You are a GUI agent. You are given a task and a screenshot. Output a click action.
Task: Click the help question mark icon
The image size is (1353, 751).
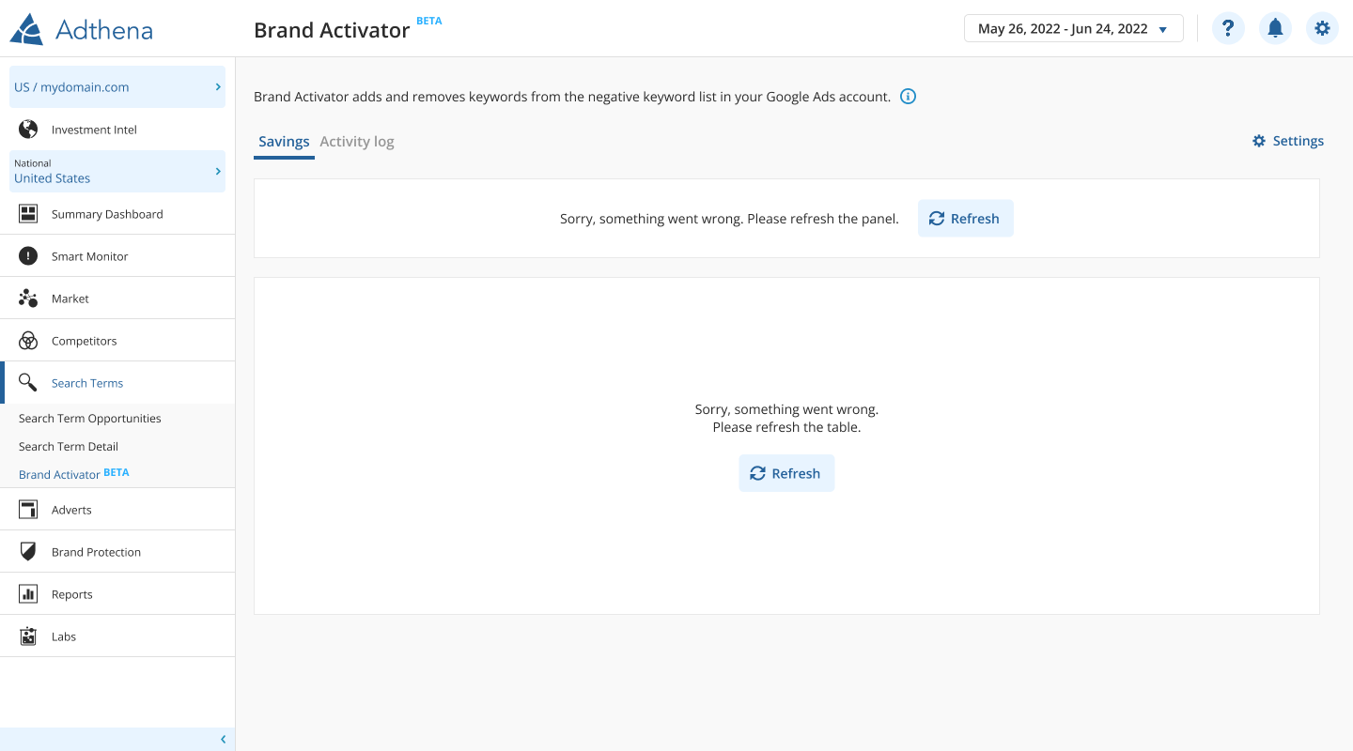1228,28
